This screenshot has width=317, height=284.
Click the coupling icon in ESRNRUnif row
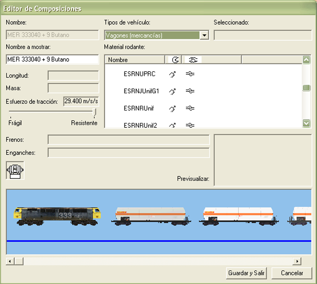(x=190, y=108)
